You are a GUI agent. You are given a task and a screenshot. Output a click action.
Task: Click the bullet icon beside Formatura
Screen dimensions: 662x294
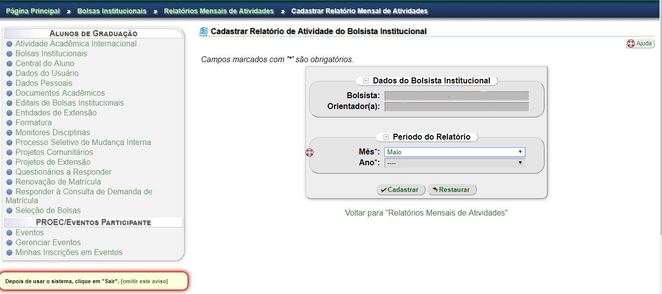click(x=9, y=123)
